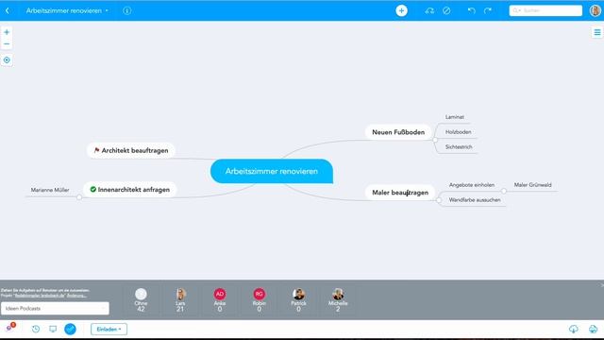Select the Sichtestrich subtopic
The height and width of the screenshot is (340, 604).
coord(459,147)
